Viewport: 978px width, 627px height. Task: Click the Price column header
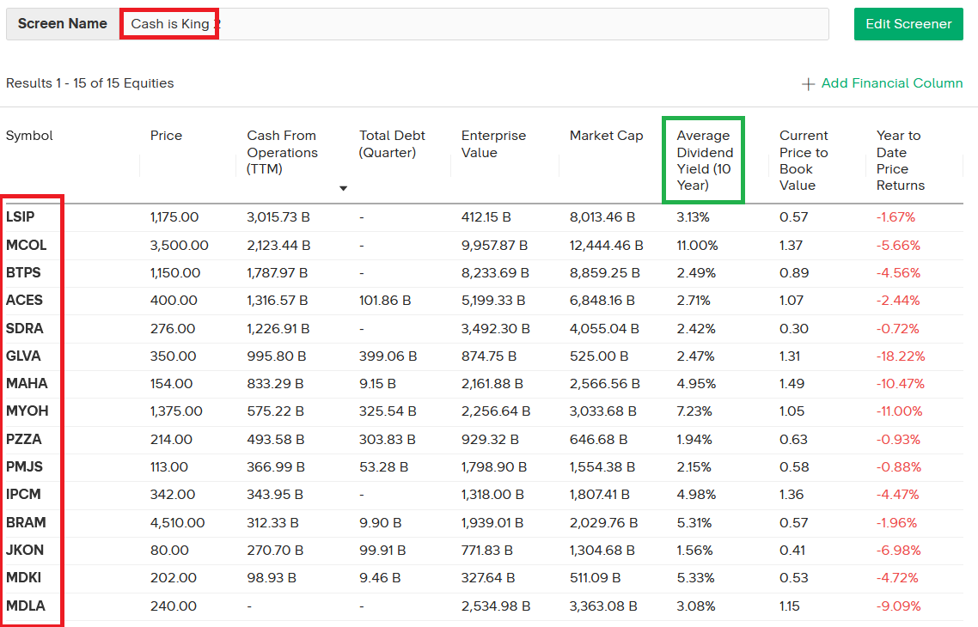pos(166,136)
